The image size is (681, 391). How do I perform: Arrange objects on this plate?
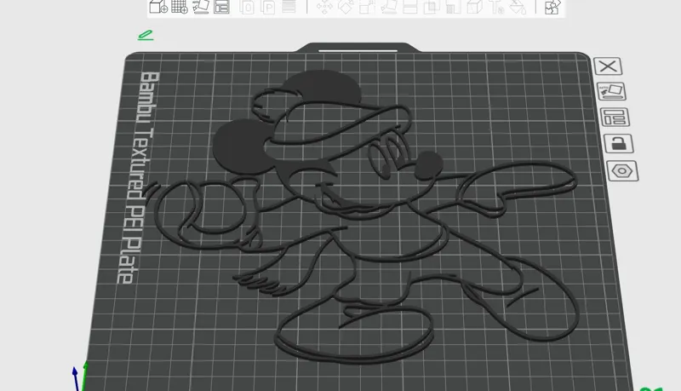pyautogui.click(x=615, y=118)
